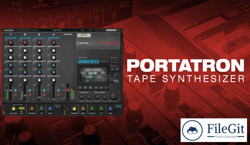This screenshot has width=250, height=145.
Task: Click the blue delay Level knob
Action: 50,109
